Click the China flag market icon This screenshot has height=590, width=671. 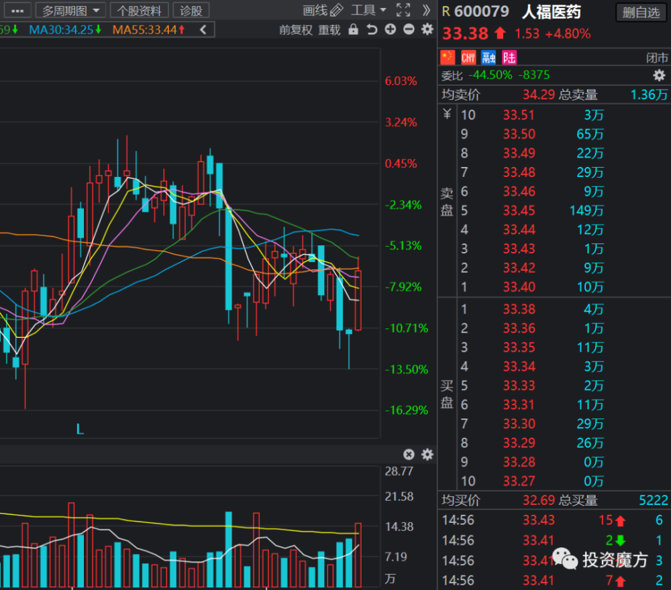point(448,57)
